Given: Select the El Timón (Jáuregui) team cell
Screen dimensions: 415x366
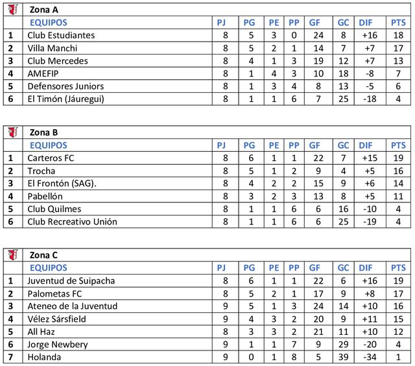Looking at the screenshot, I should [x=117, y=99].
